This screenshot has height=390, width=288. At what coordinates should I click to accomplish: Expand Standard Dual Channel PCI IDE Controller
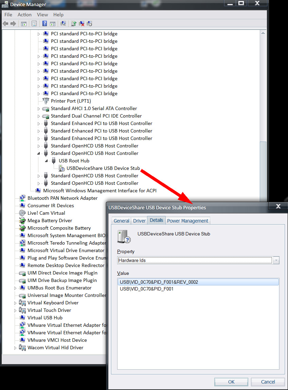coord(39,116)
